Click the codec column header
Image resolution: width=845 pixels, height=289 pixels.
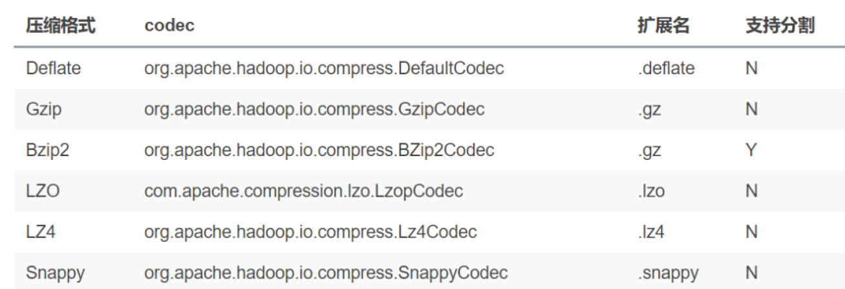coord(169,26)
